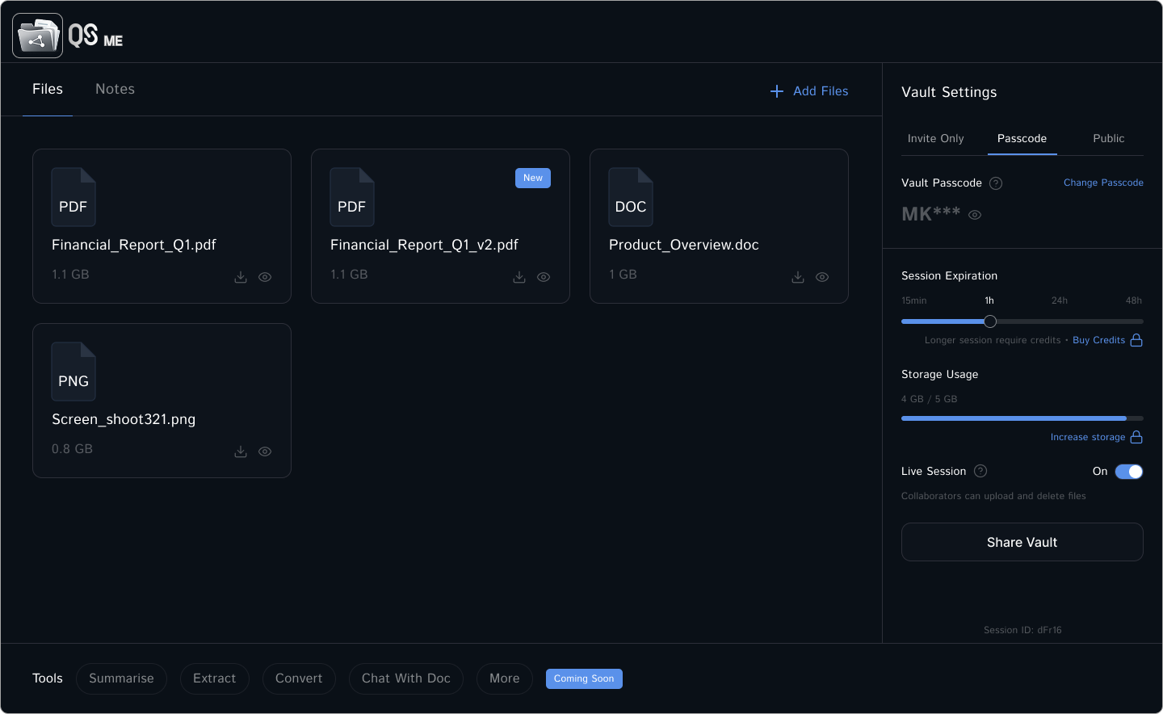This screenshot has width=1163, height=714.
Task: Click the Chat With Doc tool
Action: [405, 678]
